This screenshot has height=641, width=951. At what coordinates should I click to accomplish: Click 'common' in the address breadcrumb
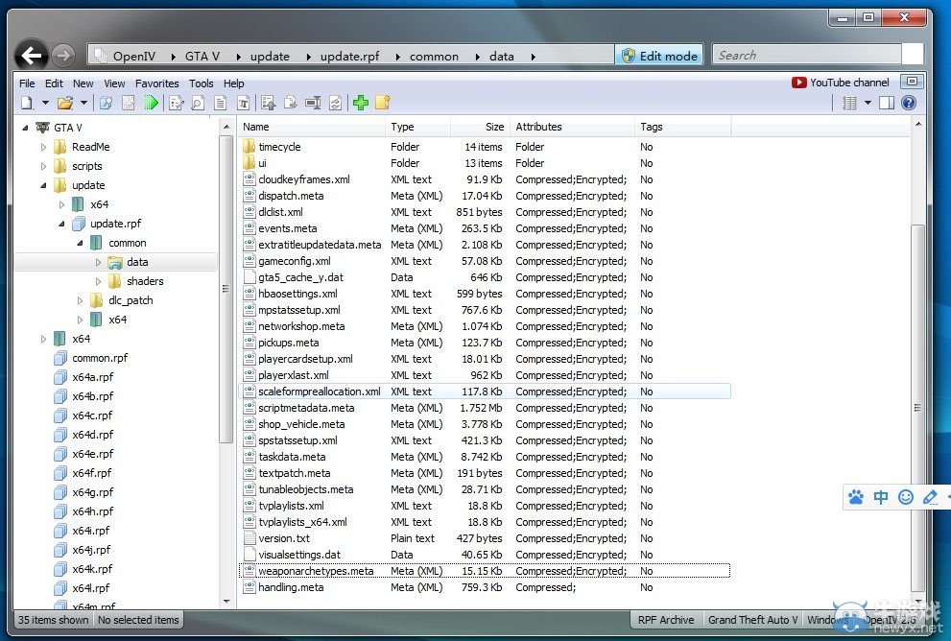pos(434,56)
